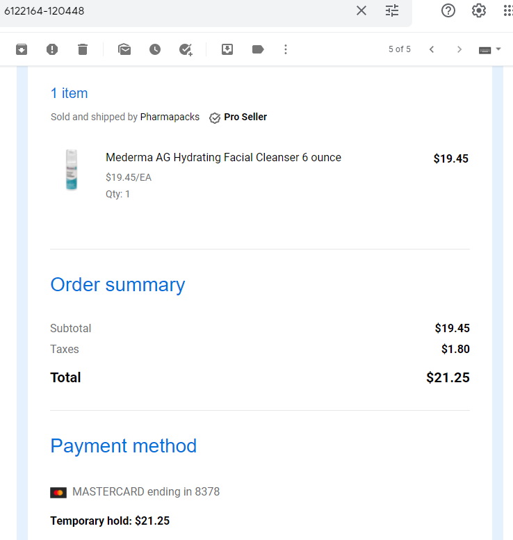Open Gmail settings gear
Image resolution: width=513 pixels, height=540 pixels.
[x=479, y=10]
